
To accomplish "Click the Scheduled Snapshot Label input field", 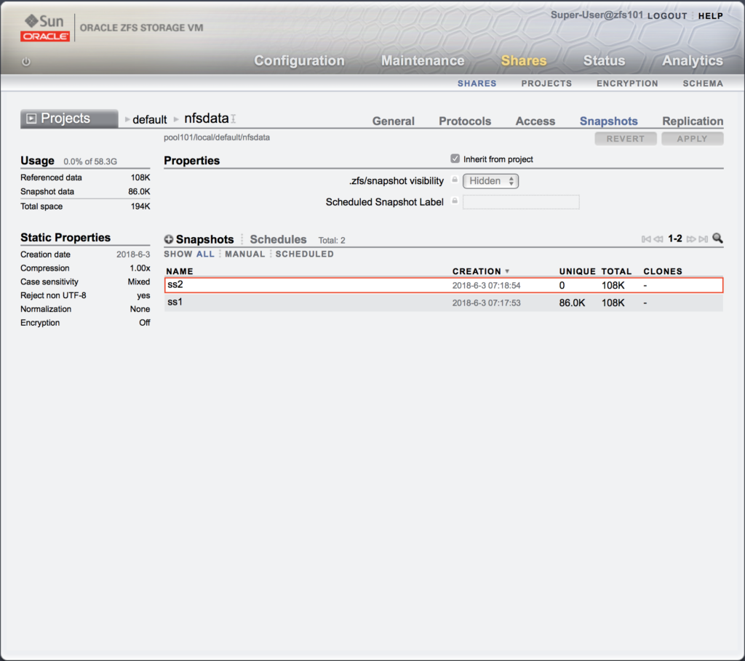I will (x=521, y=202).
